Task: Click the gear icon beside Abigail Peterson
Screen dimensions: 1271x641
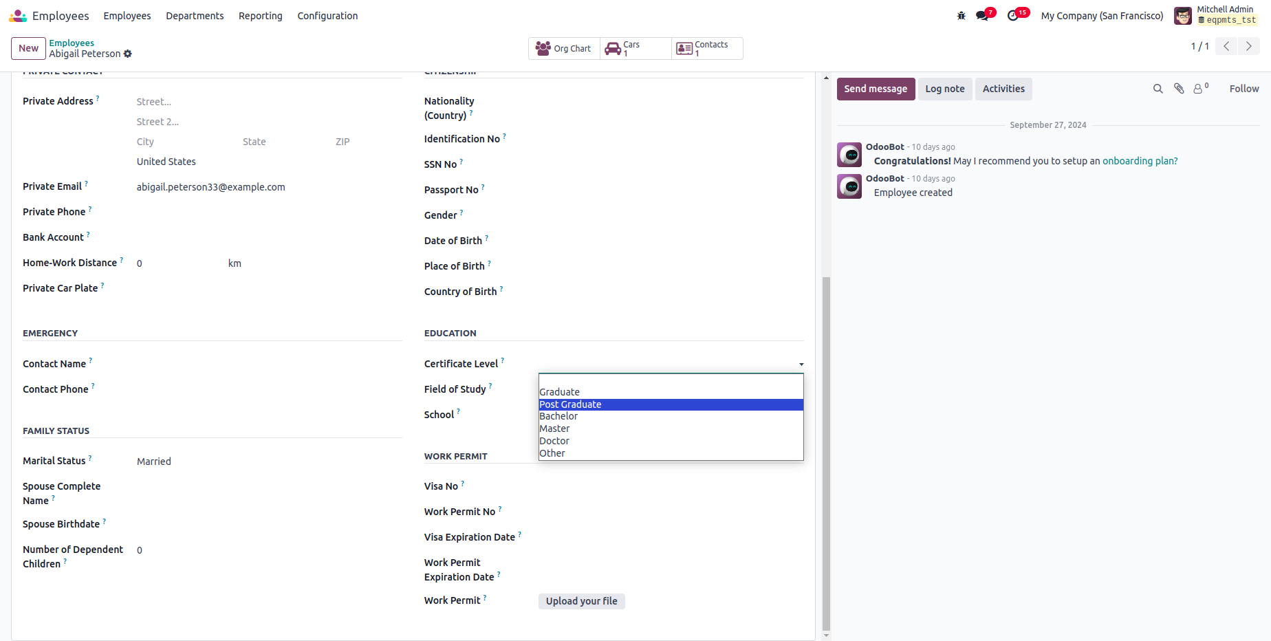Action: point(128,54)
